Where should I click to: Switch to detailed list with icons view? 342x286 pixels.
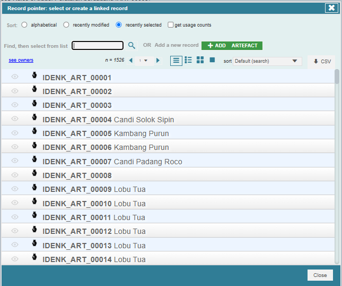tap(188, 60)
